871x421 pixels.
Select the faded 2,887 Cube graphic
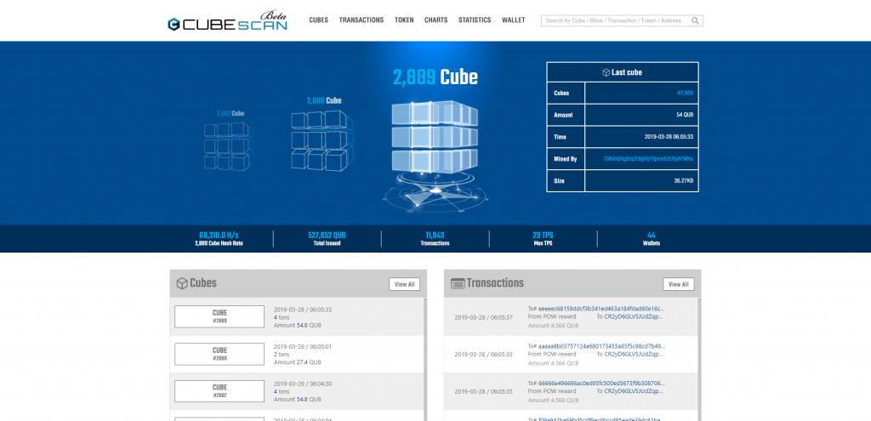point(229,146)
